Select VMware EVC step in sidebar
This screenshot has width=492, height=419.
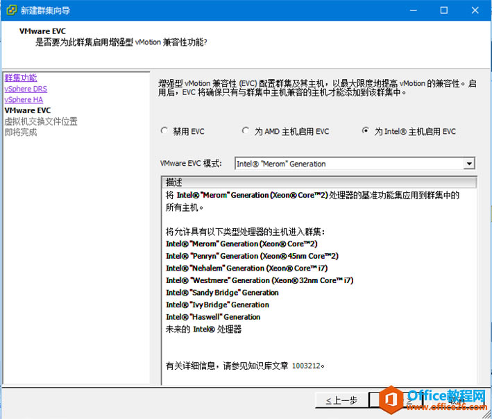coord(28,110)
